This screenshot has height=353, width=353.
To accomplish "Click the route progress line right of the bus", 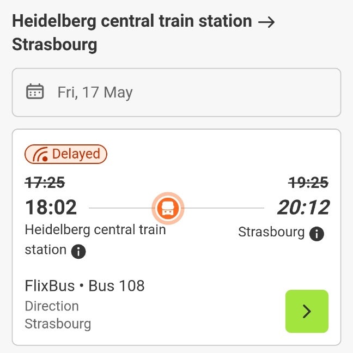I will click(223, 208).
